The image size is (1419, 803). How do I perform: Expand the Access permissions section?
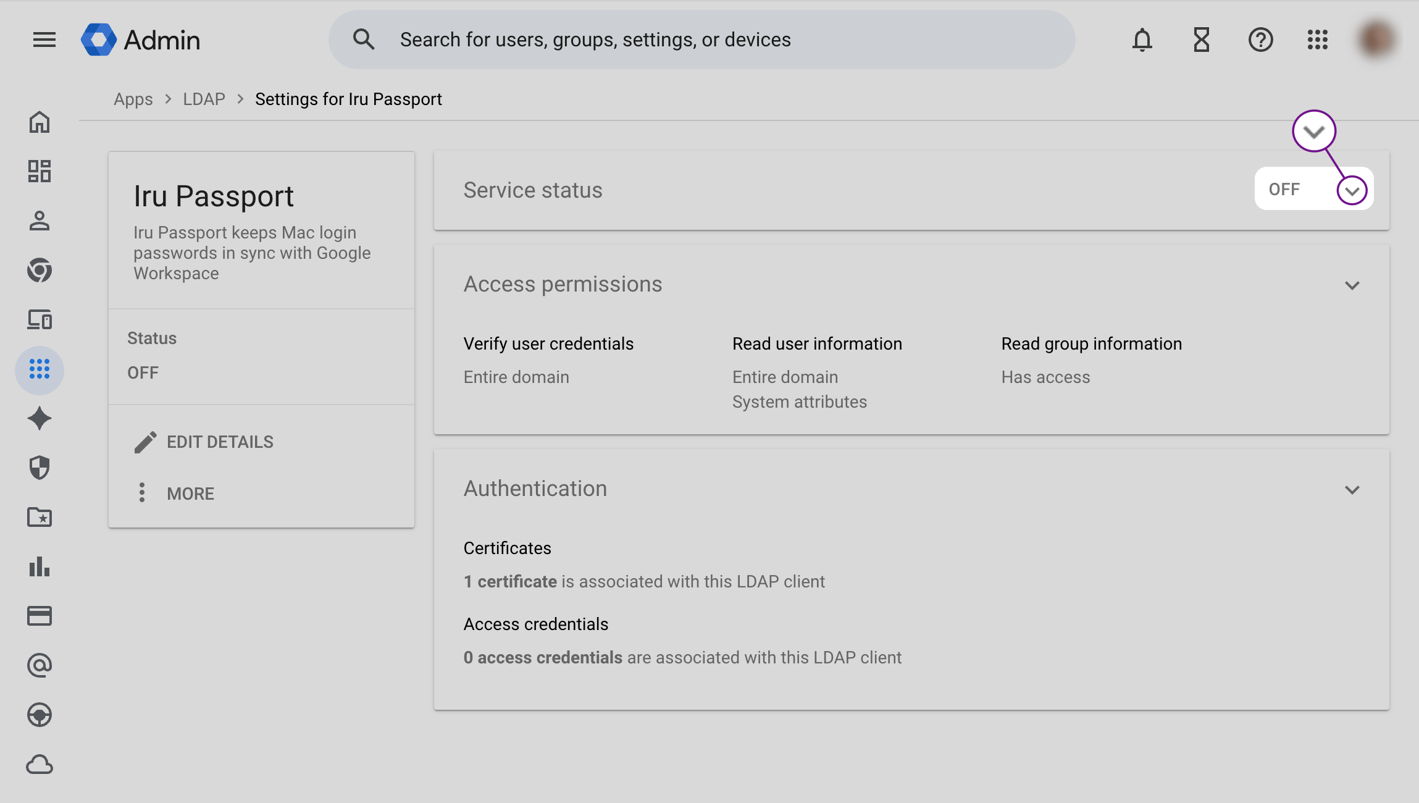pos(1352,285)
